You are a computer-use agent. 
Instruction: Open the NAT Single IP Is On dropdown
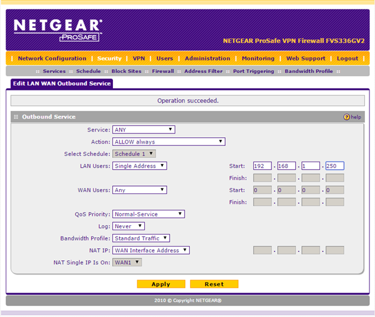point(127,263)
